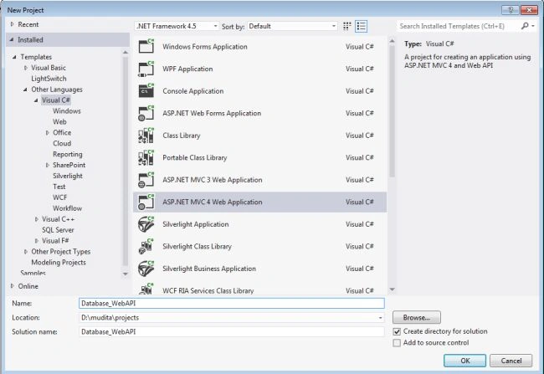This screenshot has height=374, width=544.
Task: Expand the Visual Basic node arrow
Action: pyautogui.click(x=26, y=68)
